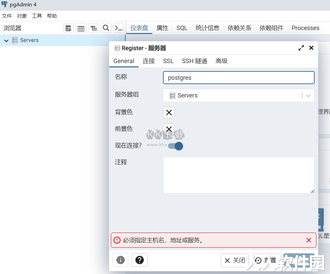Switch to the 高级 tab
Screen dimensions: 330x274
(221, 61)
